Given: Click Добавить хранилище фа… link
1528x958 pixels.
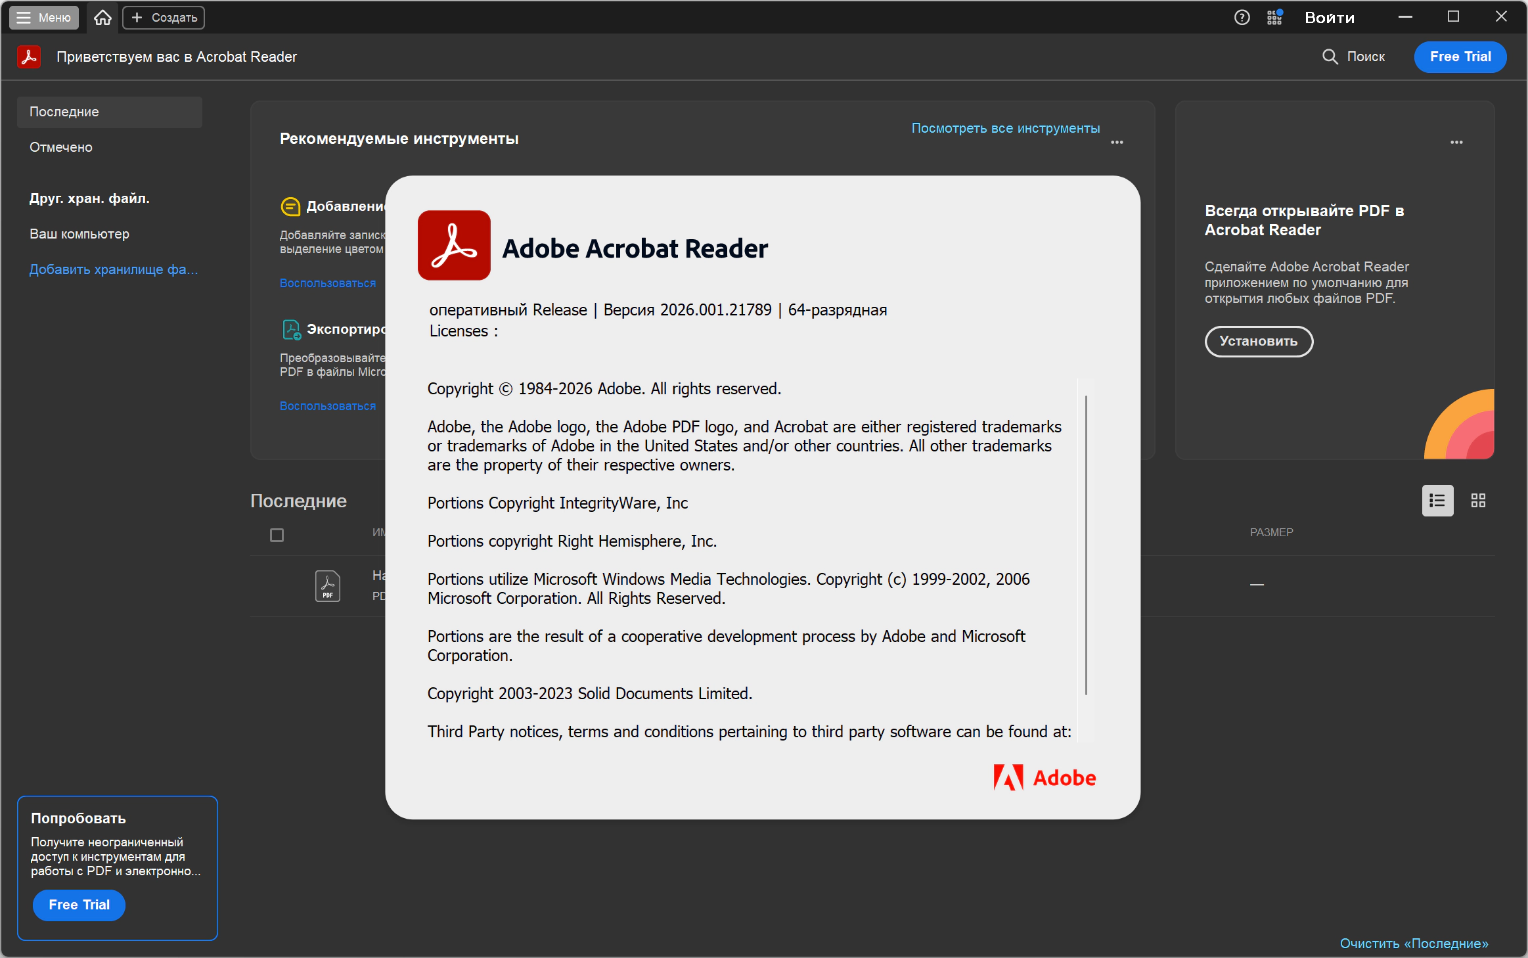Looking at the screenshot, I should (114, 269).
